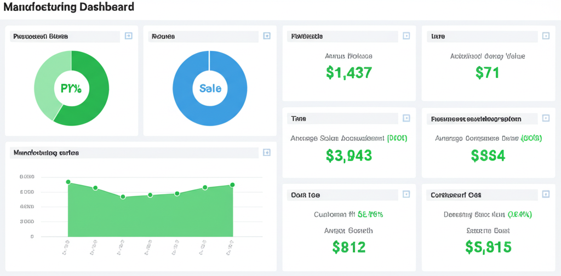This screenshot has height=276, width=561.
Task: Click the header icon of the green donut panel
Action: click(x=128, y=36)
